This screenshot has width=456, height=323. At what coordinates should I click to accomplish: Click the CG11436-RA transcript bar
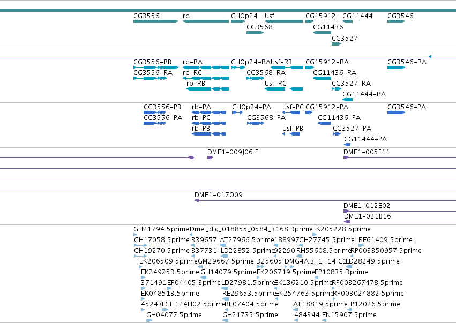pyautogui.click(x=322, y=78)
